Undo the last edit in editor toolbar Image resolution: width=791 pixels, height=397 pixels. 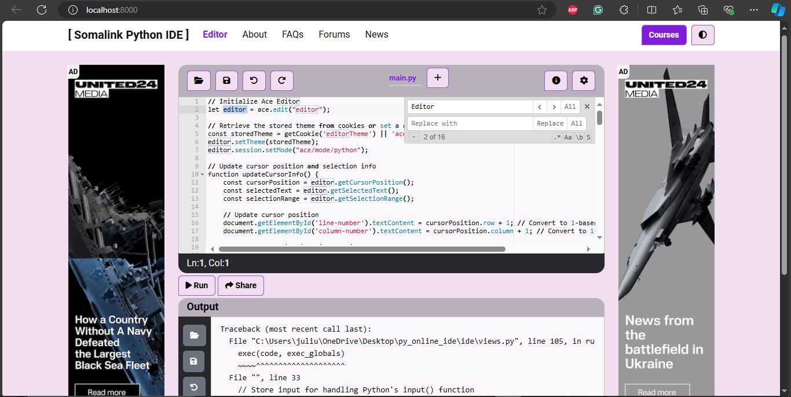pyautogui.click(x=254, y=81)
